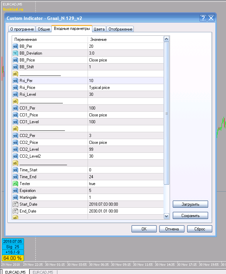Click the string icon above CCI1_Per
The width and height of the screenshot is (226, 274).
pos(15,101)
